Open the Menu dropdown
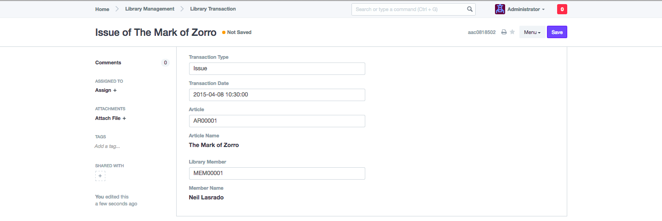The width and height of the screenshot is (662, 221). pos(532,32)
